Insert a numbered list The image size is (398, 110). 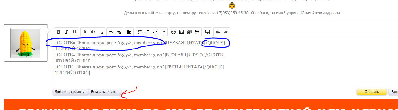pyautogui.click(x=147, y=32)
